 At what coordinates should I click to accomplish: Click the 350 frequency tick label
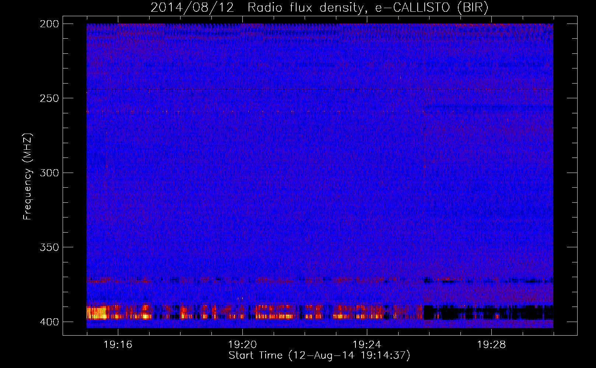(49, 247)
